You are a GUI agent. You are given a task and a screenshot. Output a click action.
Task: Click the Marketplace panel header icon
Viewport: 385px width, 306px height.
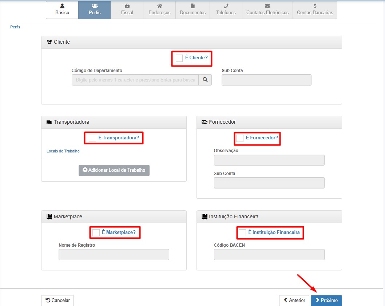point(49,216)
